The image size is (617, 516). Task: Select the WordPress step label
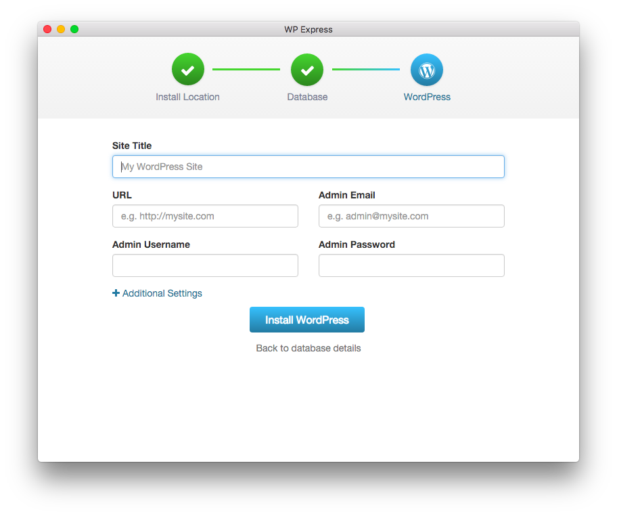427,97
